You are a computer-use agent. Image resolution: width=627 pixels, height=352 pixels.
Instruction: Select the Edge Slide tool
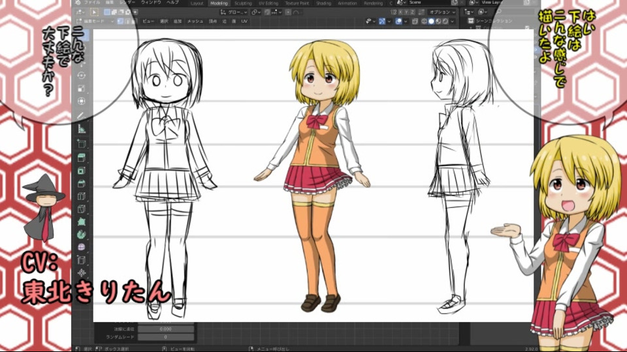(x=82, y=260)
